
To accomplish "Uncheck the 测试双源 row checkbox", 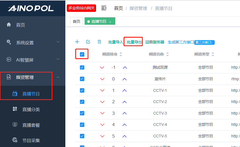I will [82, 67].
